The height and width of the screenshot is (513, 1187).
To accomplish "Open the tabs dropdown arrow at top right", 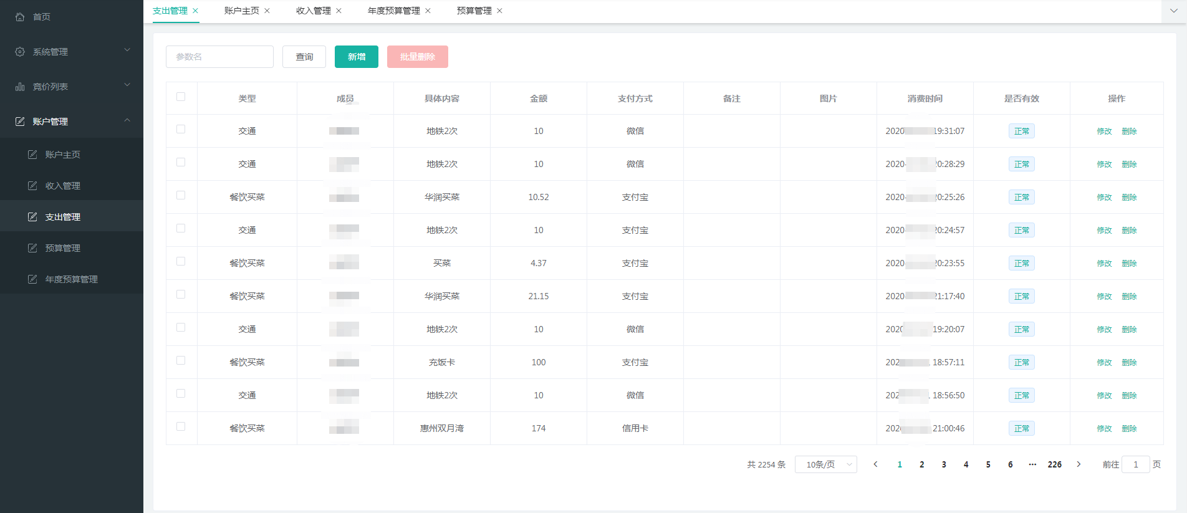I will 1173,11.
